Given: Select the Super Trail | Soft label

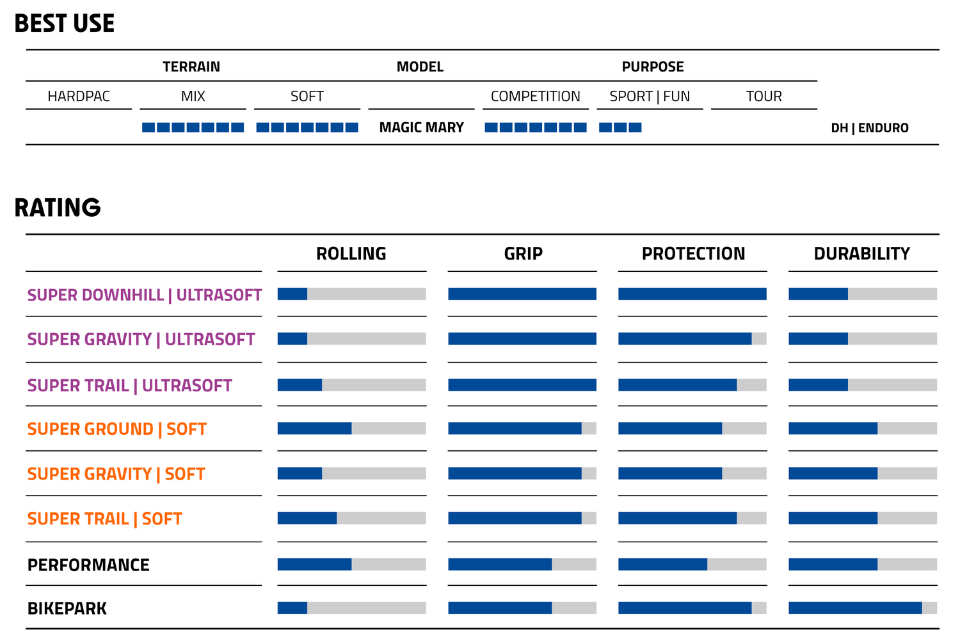Looking at the screenshot, I should pos(104,519).
